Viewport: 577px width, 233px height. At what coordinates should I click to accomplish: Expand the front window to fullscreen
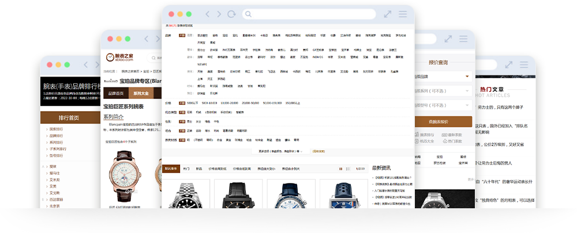pyautogui.click(x=388, y=14)
